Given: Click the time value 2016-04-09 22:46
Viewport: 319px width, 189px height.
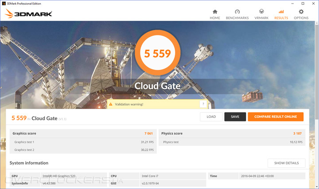Looking at the screenshot, I should [257, 176].
